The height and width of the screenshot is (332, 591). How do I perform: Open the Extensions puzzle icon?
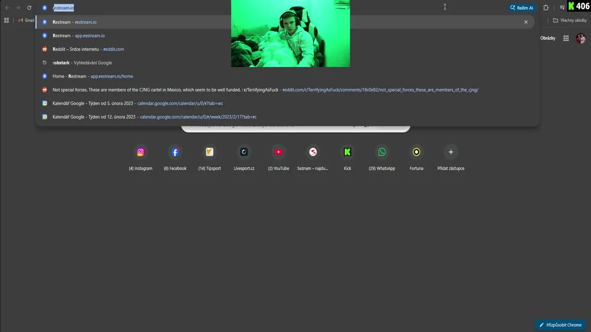pyautogui.click(x=546, y=8)
